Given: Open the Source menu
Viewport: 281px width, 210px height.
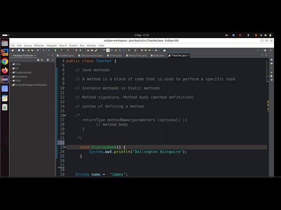Looking at the screenshot, I should 28,45.
